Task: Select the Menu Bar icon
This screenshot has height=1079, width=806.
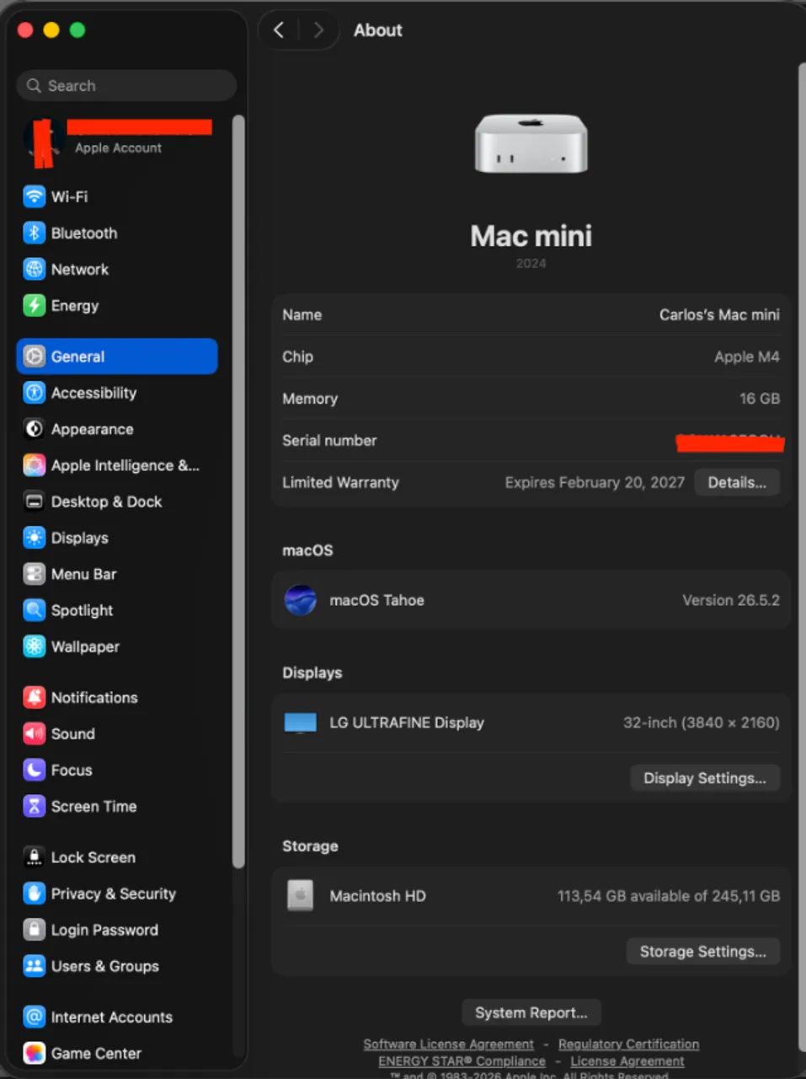Action: pos(34,574)
